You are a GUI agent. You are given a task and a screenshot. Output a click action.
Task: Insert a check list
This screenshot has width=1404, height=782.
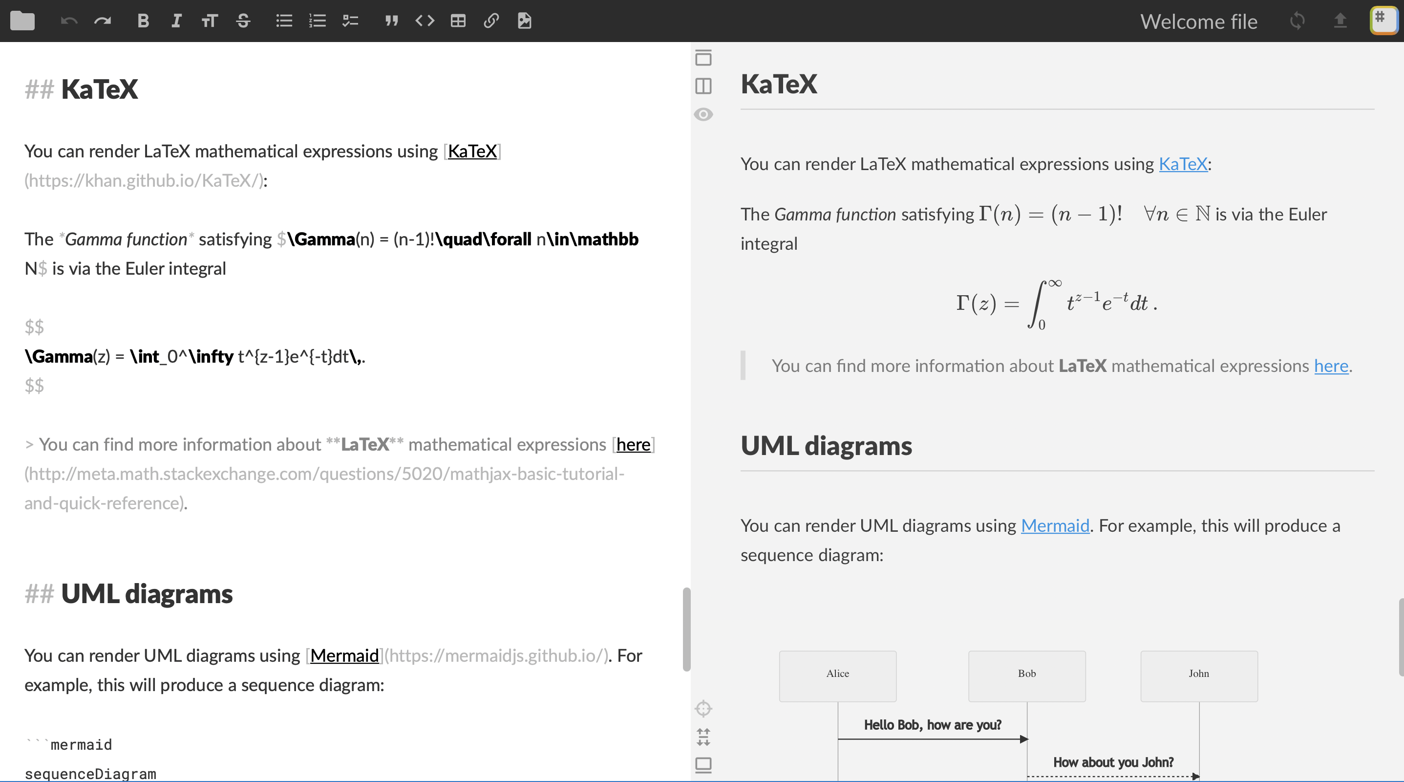pyautogui.click(x=350, y=21)
